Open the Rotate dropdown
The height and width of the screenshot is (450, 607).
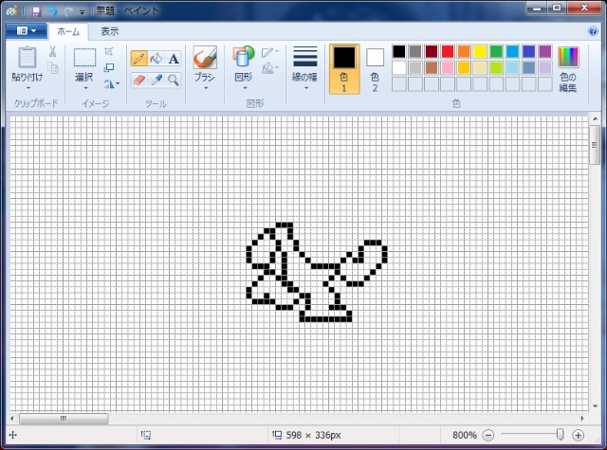click(x=111, y=83)
